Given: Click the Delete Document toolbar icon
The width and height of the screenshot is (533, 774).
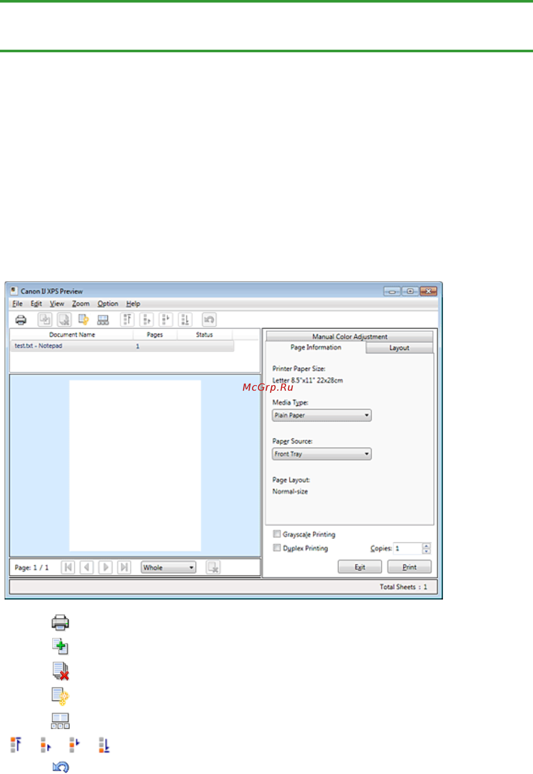Looking at the screenshot, I should pos(64,320).
